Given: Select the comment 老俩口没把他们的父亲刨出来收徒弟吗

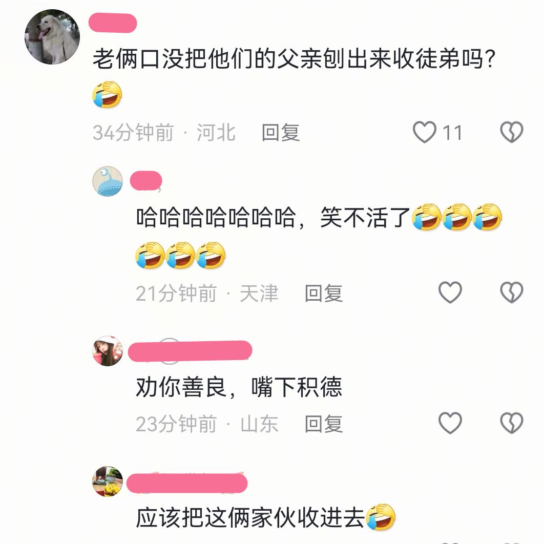Looking at the screenshot, I should click(x=294, y=58).
